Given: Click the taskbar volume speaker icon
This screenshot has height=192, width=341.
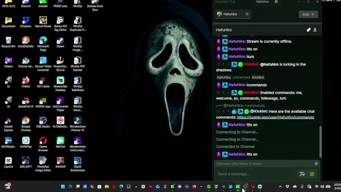Looking at the screenshot, I should (x=322, y=187).
